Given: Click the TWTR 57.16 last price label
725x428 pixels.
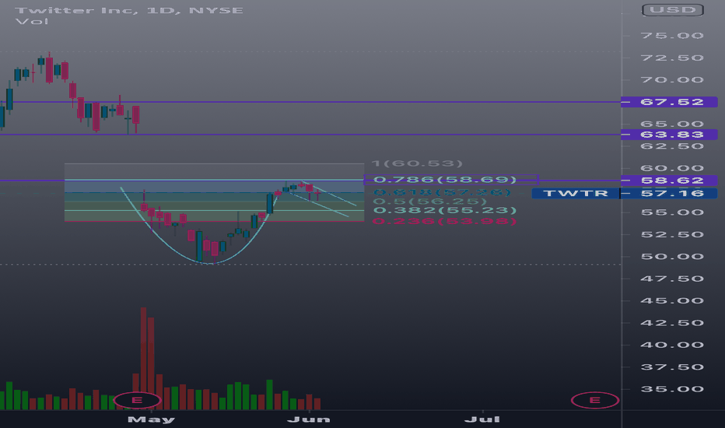Looking at the screenshot, I should (624, 193).
